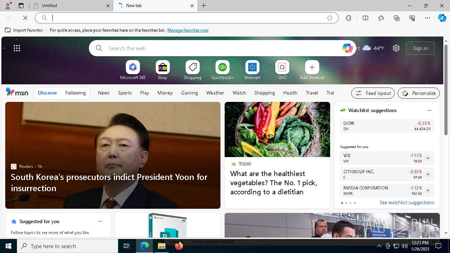Open the notification center icon

438,246
